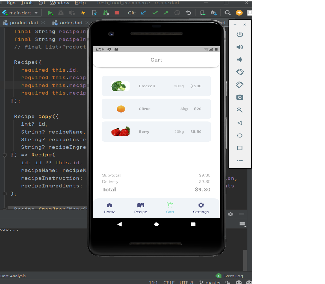Open emulator extended controls three dots
Image resolution: width=325 pixels, height=284 pixels.
pyautogui.click(x=240, y=161)
